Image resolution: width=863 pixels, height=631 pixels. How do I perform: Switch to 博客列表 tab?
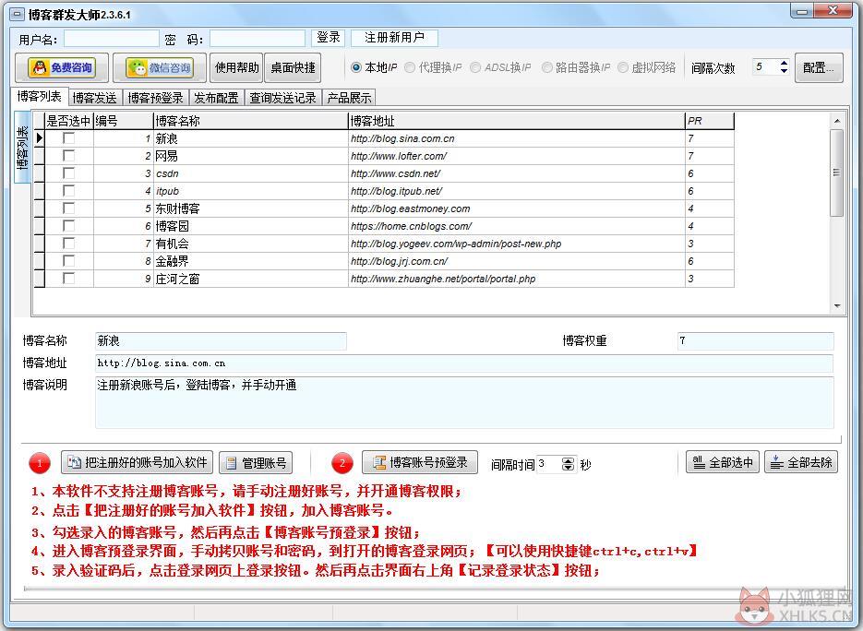(39, 96)
